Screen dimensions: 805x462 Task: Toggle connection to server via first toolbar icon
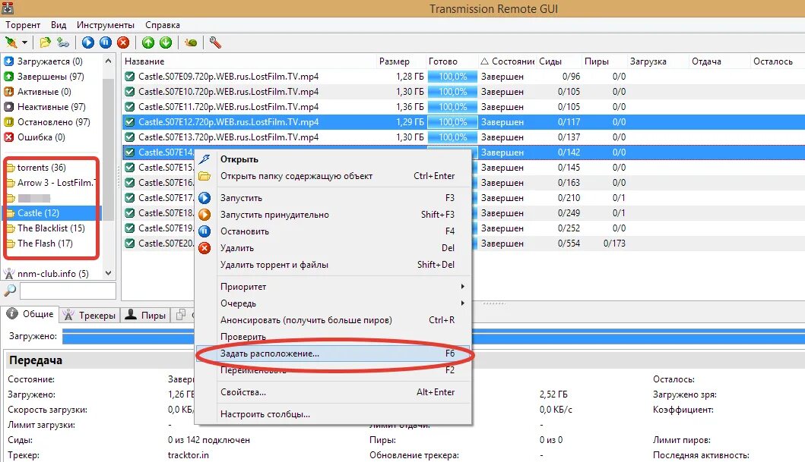(11, 42)
